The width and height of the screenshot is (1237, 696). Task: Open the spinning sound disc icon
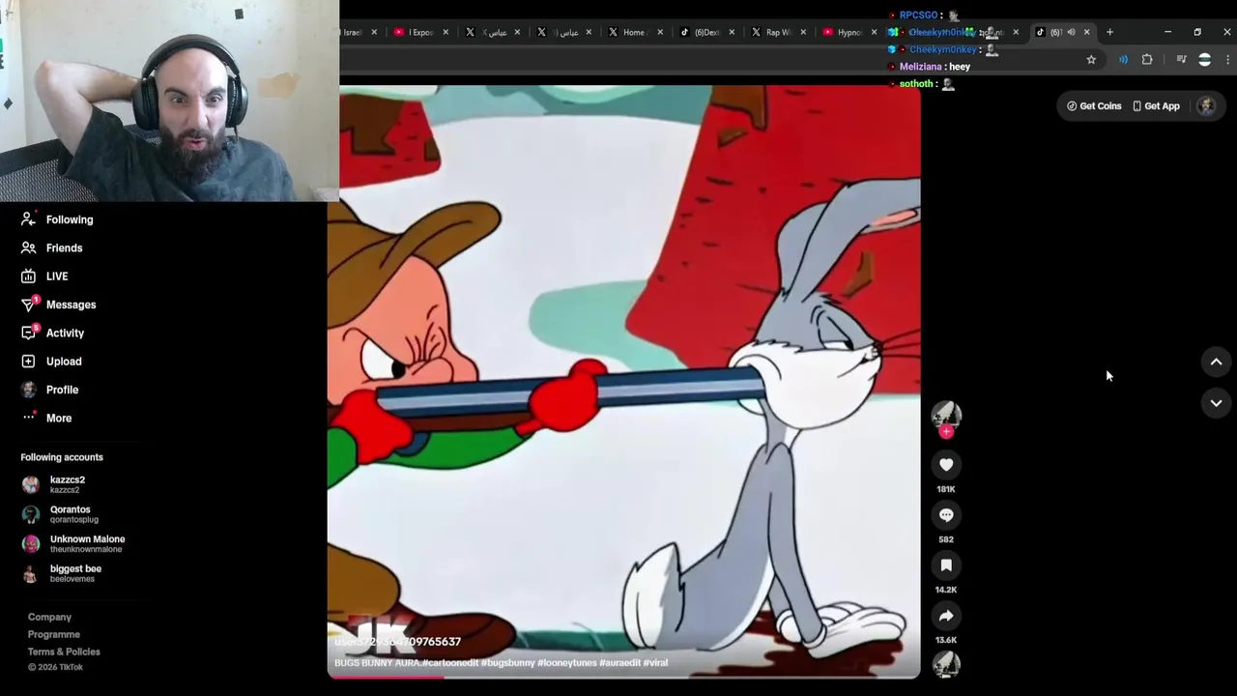[946, 664]
